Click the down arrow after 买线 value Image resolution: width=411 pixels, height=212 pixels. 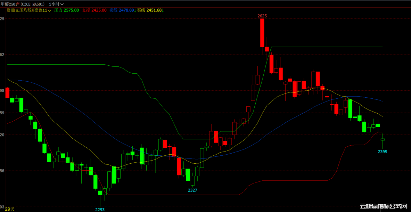(163, 10)
